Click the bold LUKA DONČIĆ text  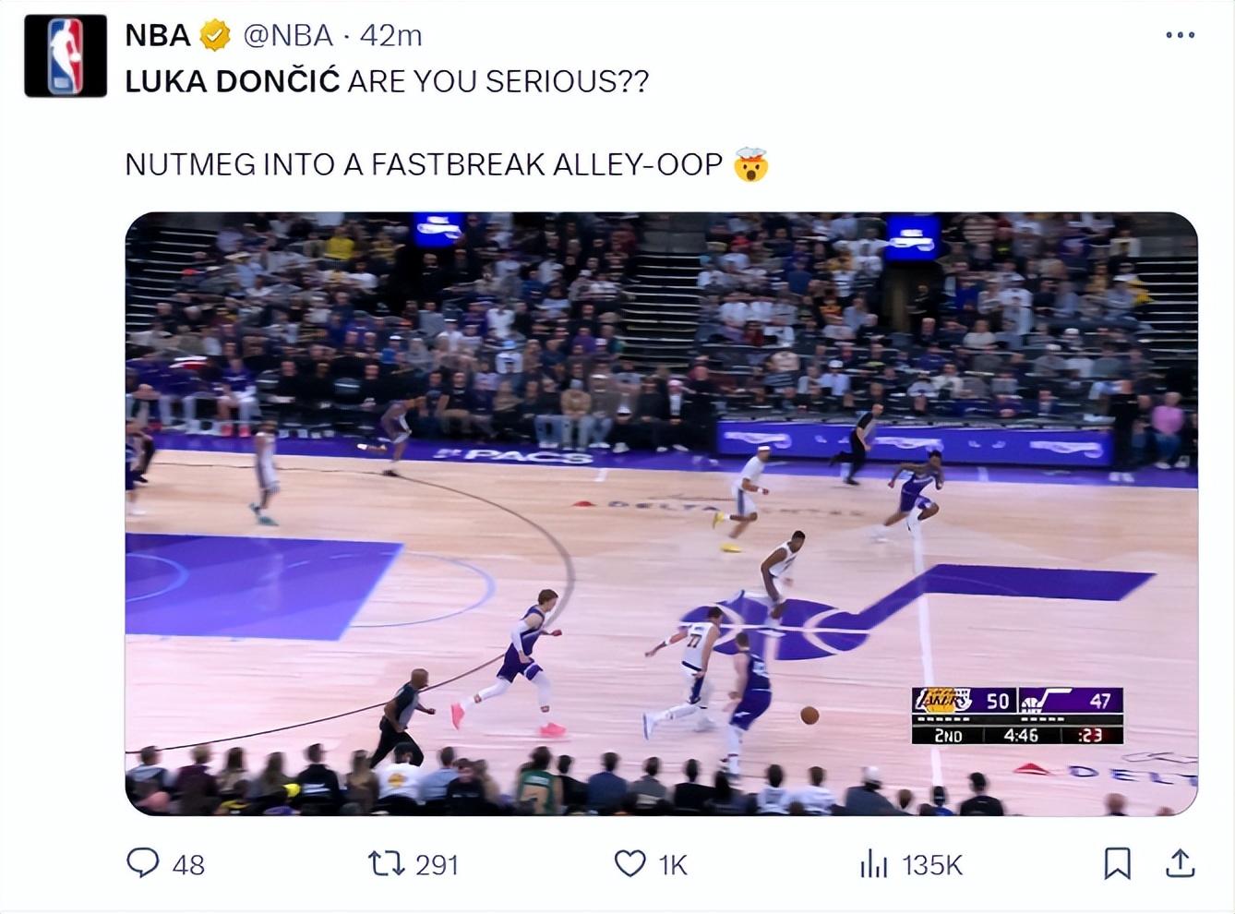(x=232, y=82)
